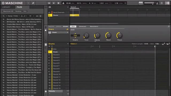Add a plug-in with plus under Snare slot
The image size is (171, 96).
(x=50, y=35)
